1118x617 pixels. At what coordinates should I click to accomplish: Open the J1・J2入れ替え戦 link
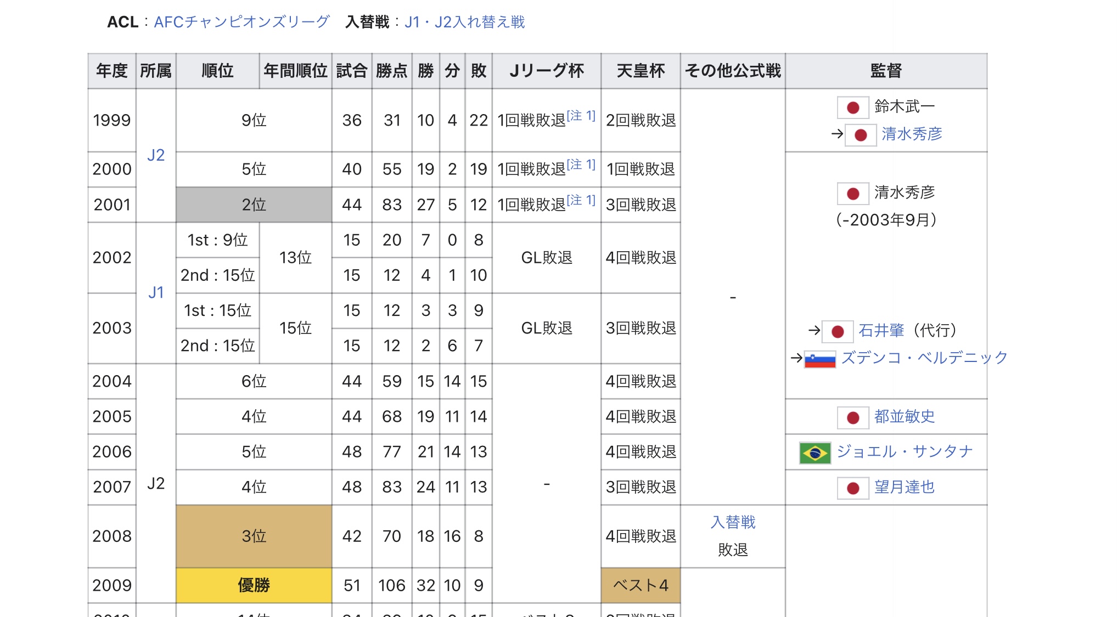click(464, 22)
